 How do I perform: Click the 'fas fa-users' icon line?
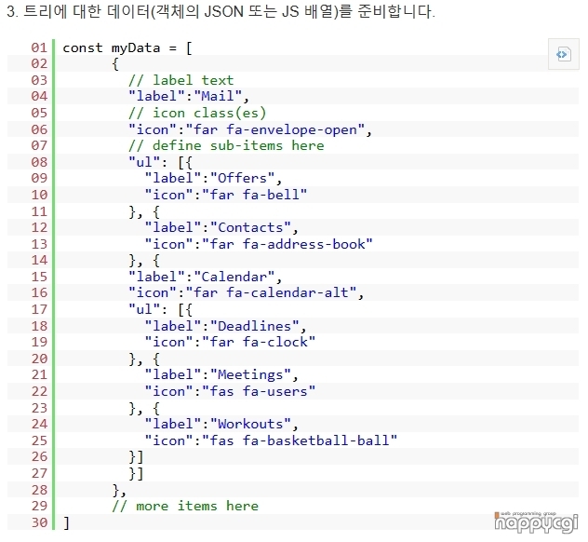pos(230,391)
